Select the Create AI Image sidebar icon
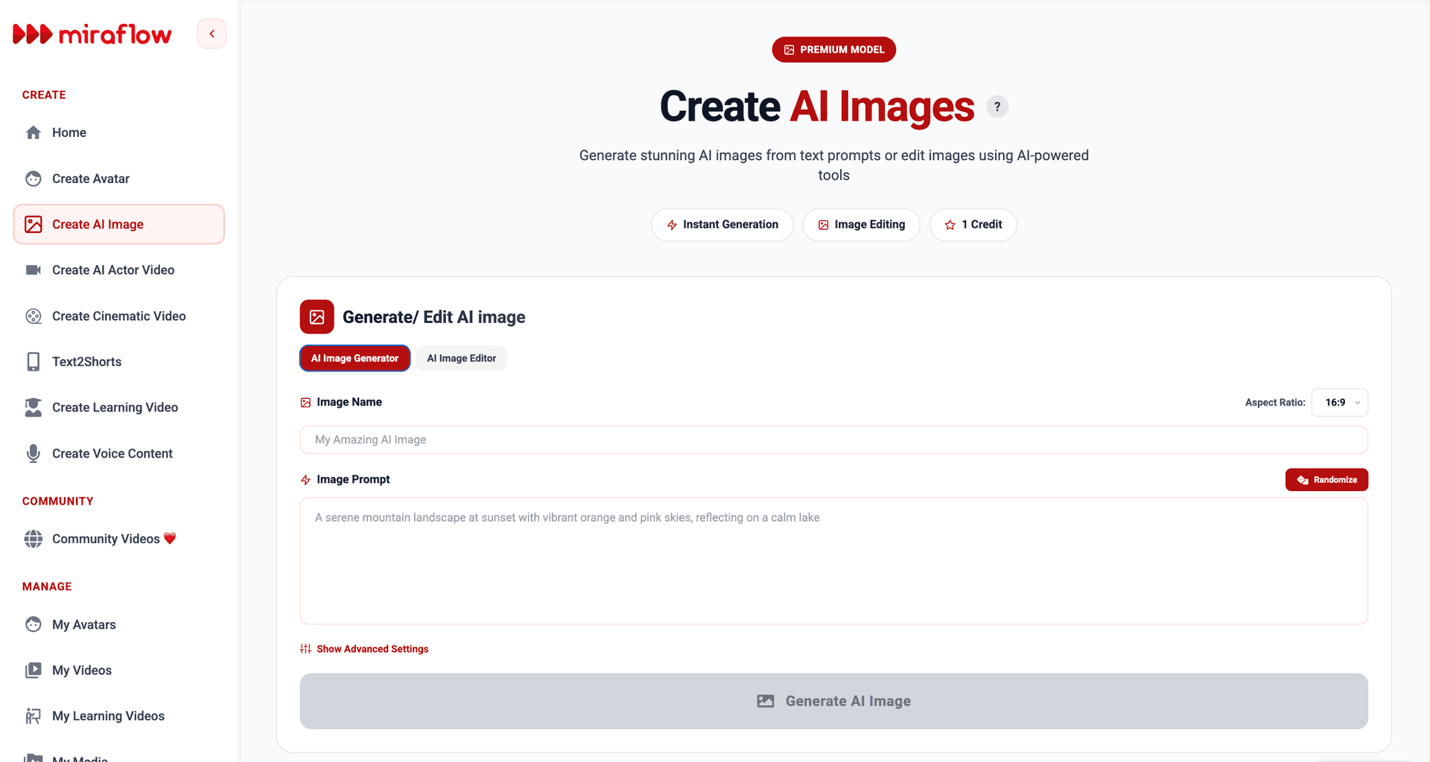The width and height of the screenshot is (1430, 762). pyautogui.click(x=34, y=224)
